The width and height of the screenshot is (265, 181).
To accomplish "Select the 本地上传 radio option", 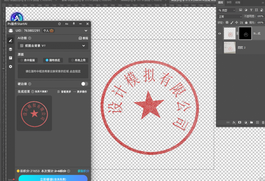I will [78, 60].
